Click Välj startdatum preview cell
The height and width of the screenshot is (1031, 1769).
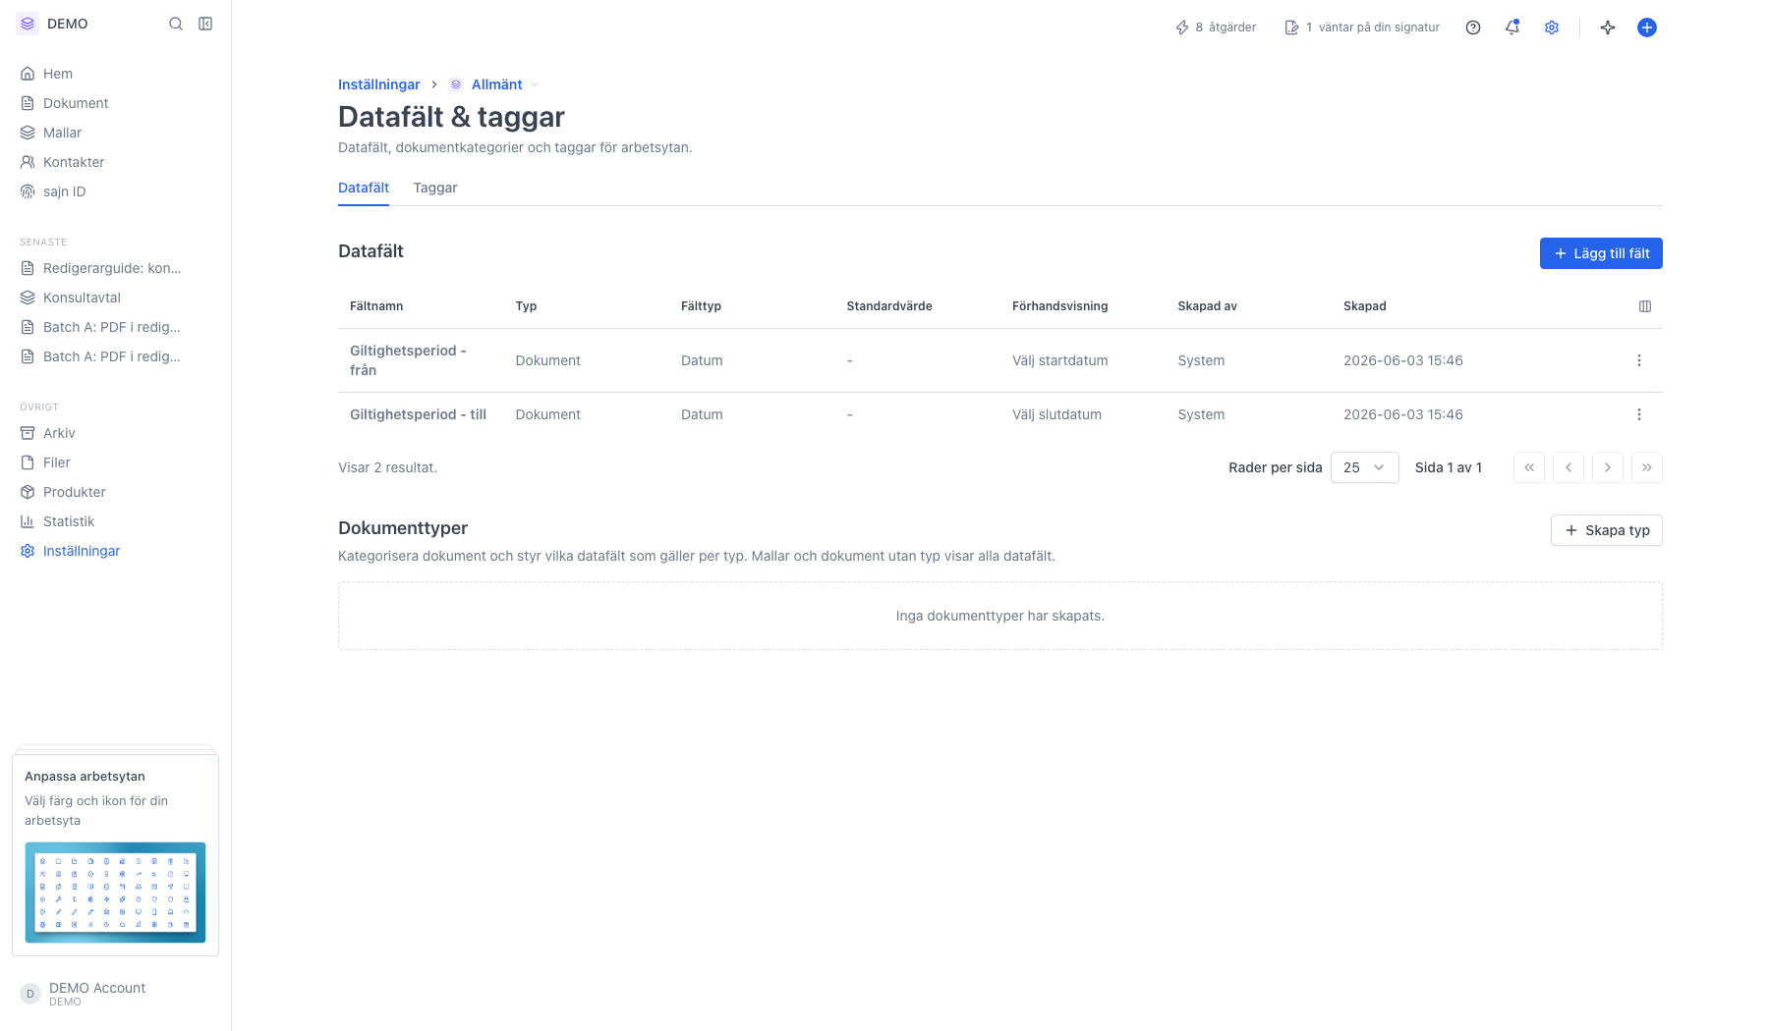(x=1060, y=360)
